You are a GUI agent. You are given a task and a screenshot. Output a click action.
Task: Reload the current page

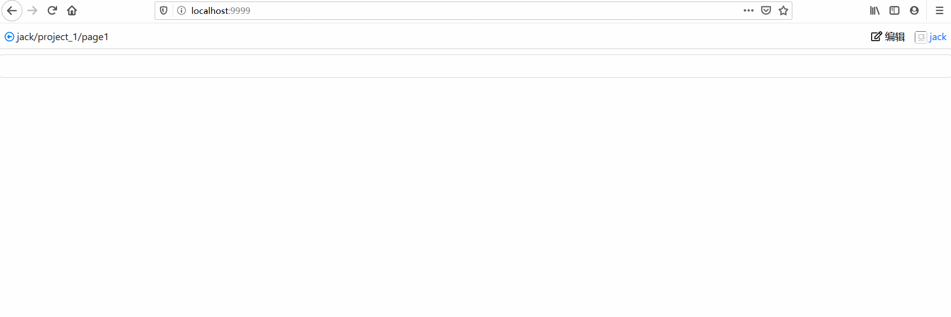click(x=52, y=10)
